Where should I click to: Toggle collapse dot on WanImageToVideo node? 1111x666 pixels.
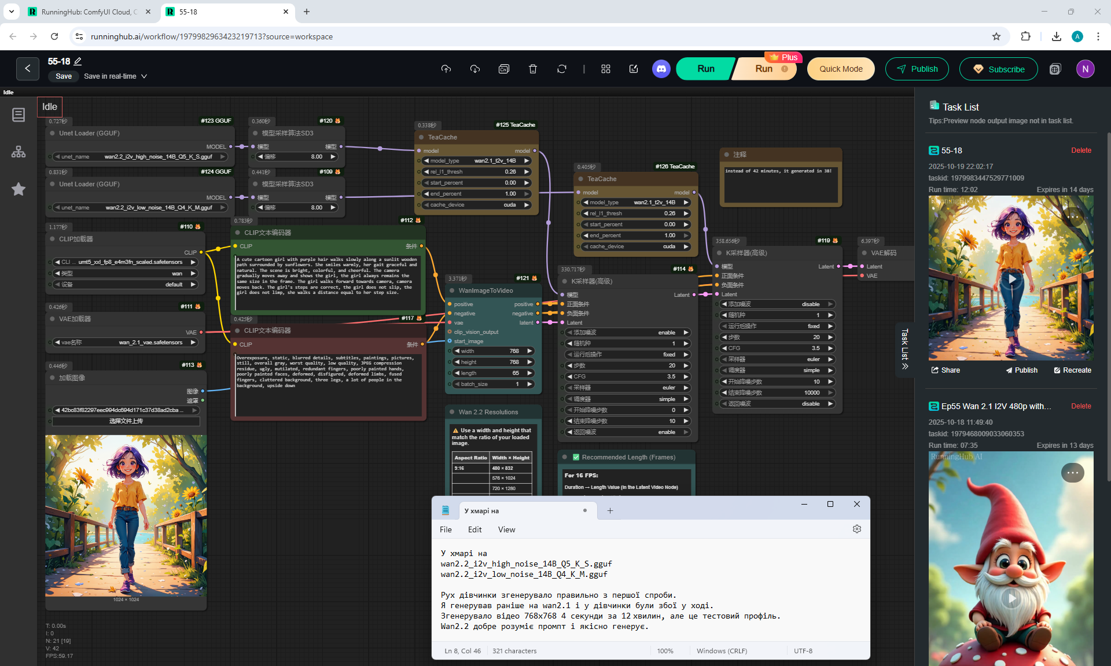(452, 290)
